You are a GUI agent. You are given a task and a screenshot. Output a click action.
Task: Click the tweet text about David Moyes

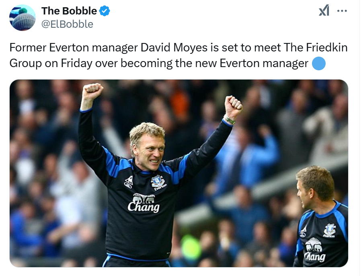(178, 55)
